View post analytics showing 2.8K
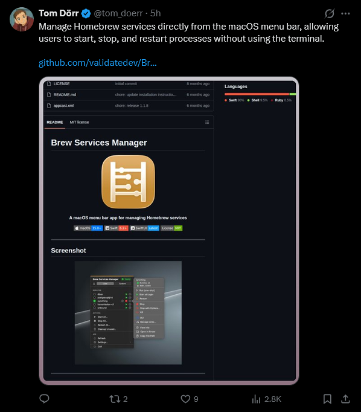Image resolution: width=361 pixels, height=412 pixels. pyautogui.click(x=266, y=399)
